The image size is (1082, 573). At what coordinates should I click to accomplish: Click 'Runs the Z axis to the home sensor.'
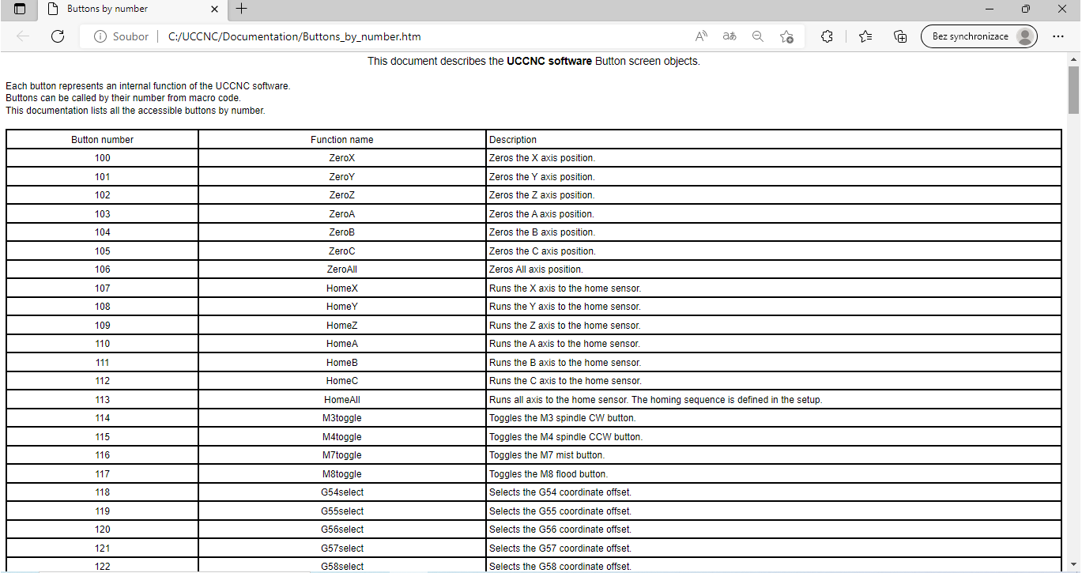565,326
